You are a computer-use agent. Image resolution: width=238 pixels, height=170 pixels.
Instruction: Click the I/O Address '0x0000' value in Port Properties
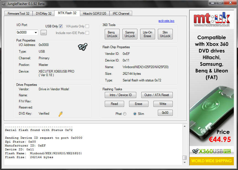[x=44, y=45]
